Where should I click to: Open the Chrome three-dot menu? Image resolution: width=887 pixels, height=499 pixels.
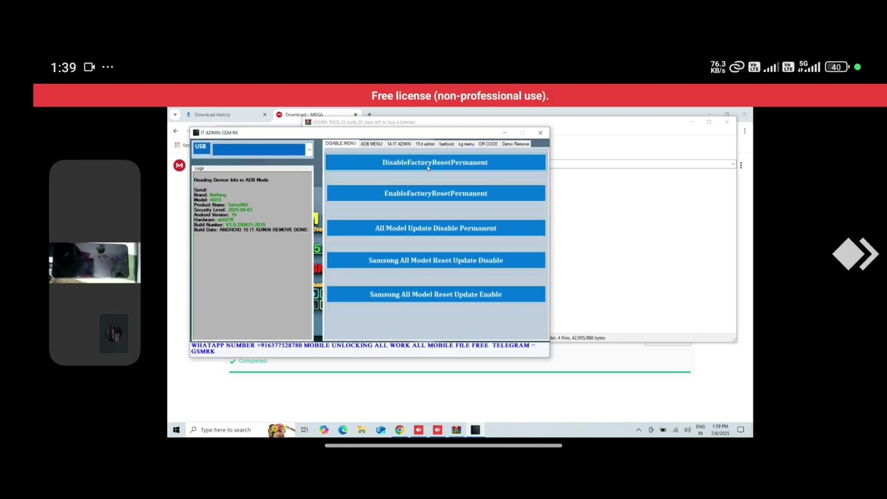click(x=744, y=131)
